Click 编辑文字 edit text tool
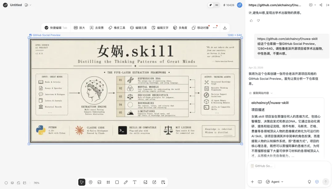The height and width of the screenshot is (189, 333). (x=160, y=28)
